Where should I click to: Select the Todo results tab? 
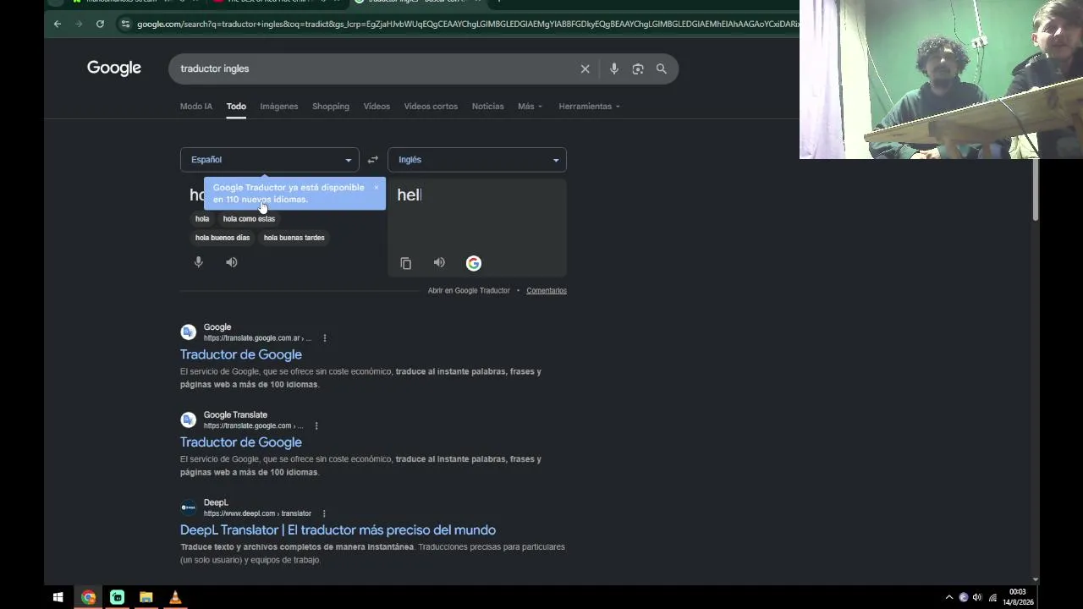click(236, 107)
